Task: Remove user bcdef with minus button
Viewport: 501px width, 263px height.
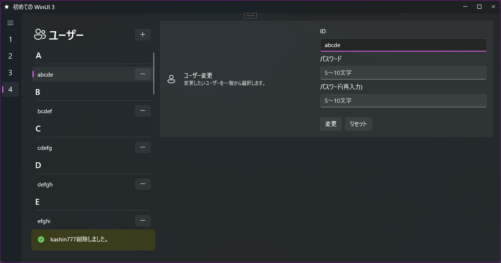Action: 143,111
